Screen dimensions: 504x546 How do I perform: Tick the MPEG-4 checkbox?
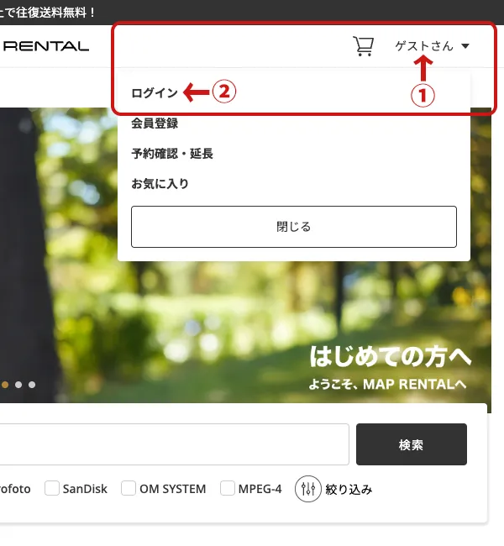[x=227, y=488]
